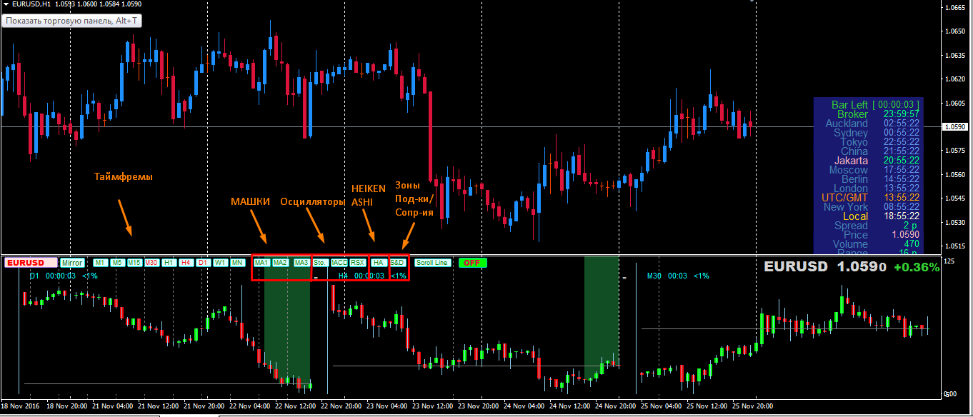The height and width of the screenshot is (417, 973).
Task: Click the Volume 470 value
Action: point(911,244)
